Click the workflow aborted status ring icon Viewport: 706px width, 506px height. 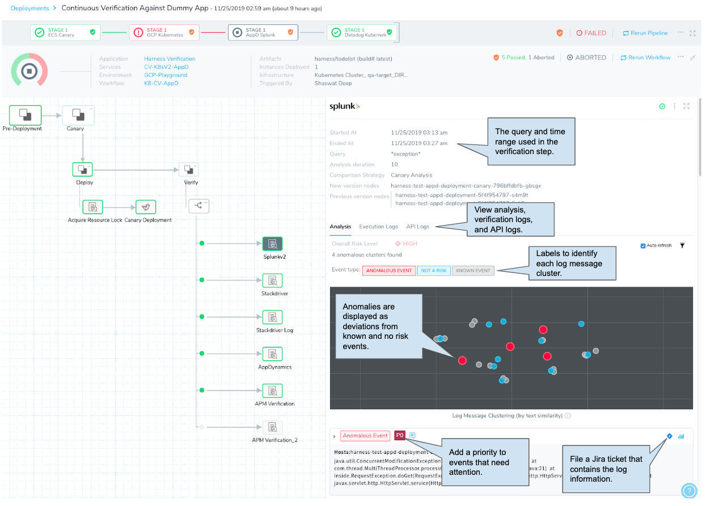[29, 71]
